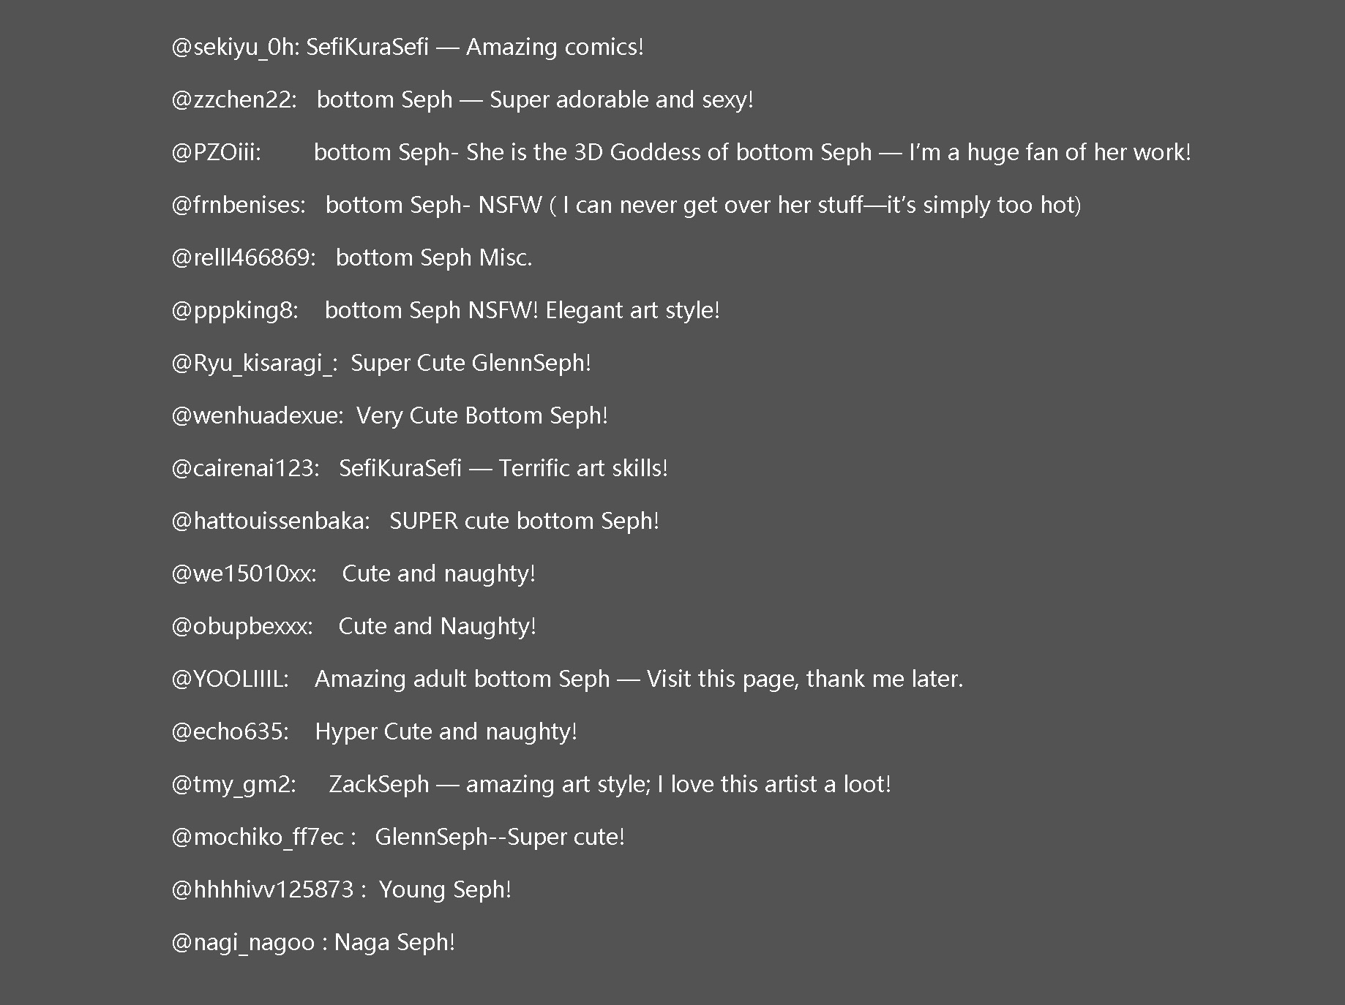Click the @sekiyu_0h handle
The height and width of the screenshot is (1005, 1345).
tap(234, 48)
